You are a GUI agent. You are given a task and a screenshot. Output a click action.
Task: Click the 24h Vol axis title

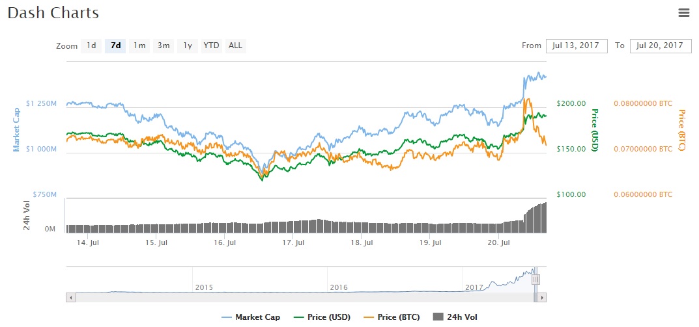point(27,216)
